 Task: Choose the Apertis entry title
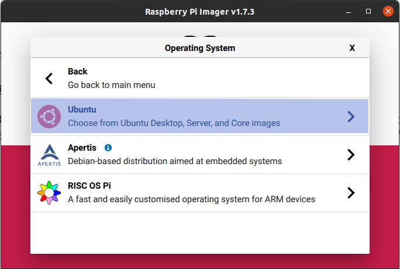pos(82,148)
